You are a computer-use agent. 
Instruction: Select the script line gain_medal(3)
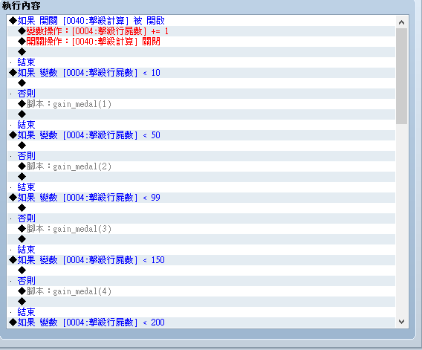[x=201, y=229]
